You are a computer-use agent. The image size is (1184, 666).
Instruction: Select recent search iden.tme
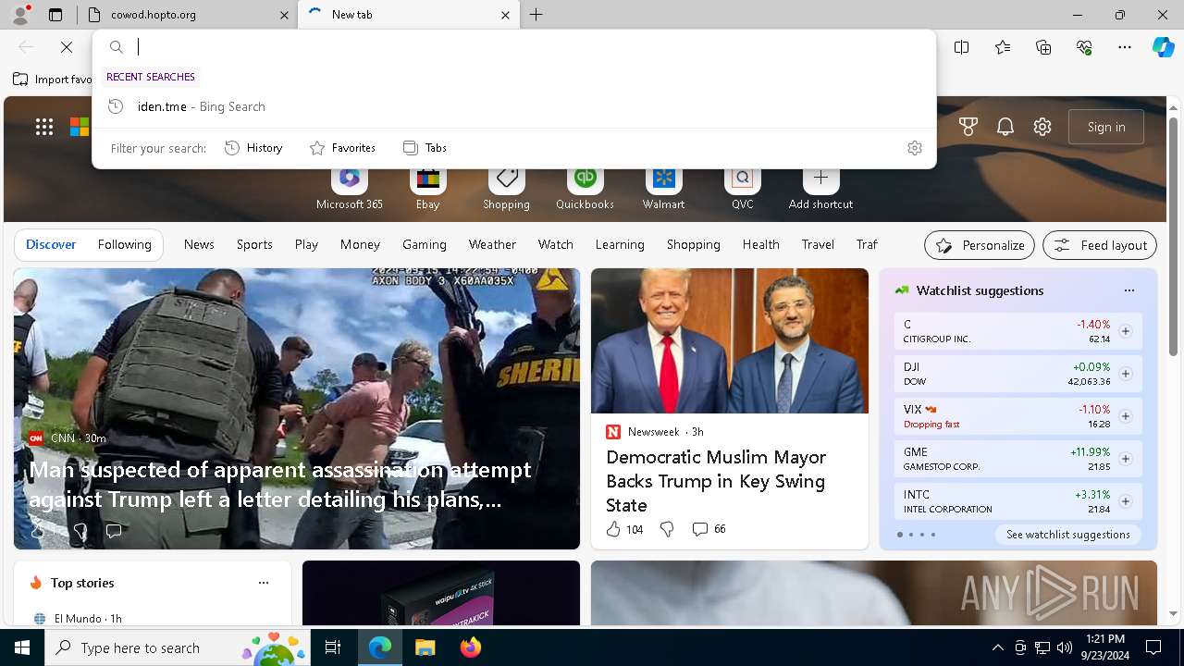513,106
